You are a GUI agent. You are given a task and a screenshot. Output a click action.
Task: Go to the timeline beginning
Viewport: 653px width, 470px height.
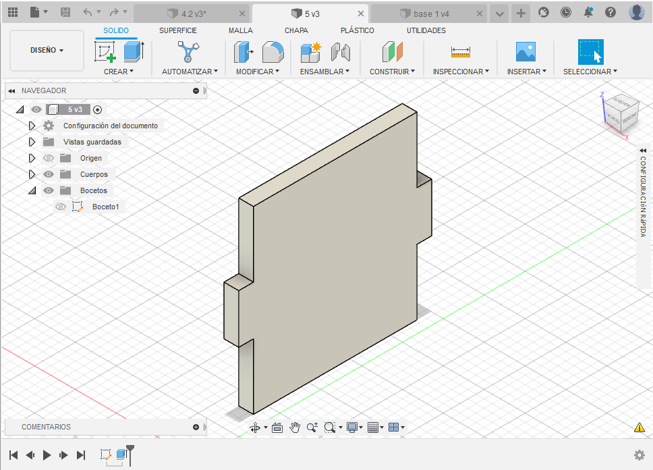13,455
